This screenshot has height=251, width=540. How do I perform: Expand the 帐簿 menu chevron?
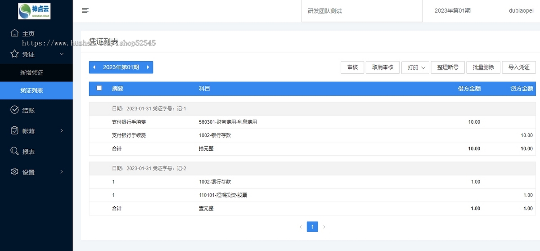[62, 130]
